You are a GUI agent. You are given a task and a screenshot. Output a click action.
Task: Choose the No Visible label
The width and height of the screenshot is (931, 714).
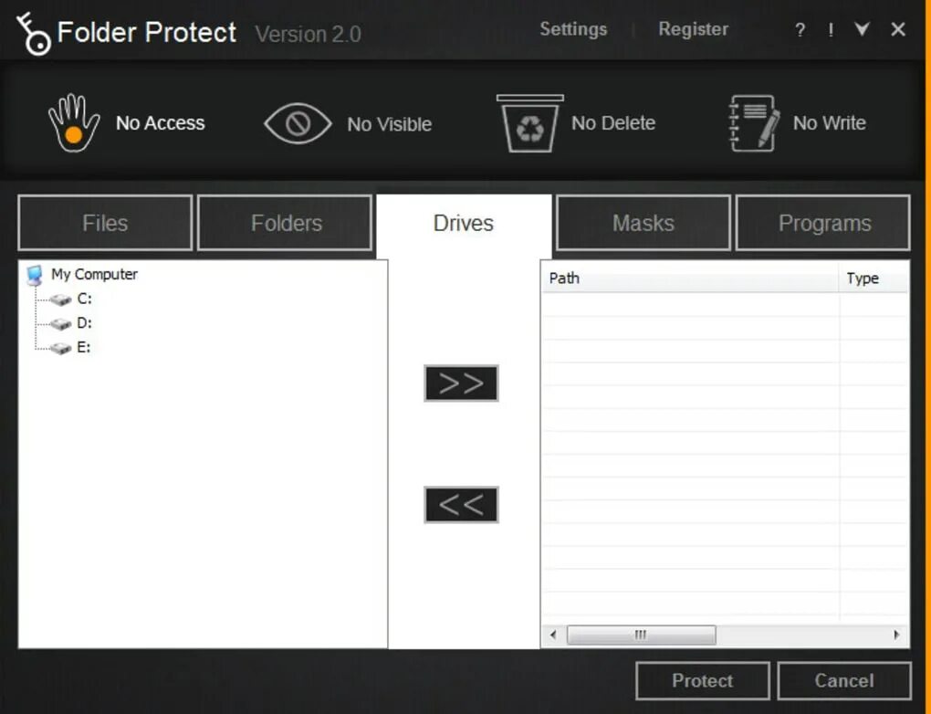click(390, 124)
